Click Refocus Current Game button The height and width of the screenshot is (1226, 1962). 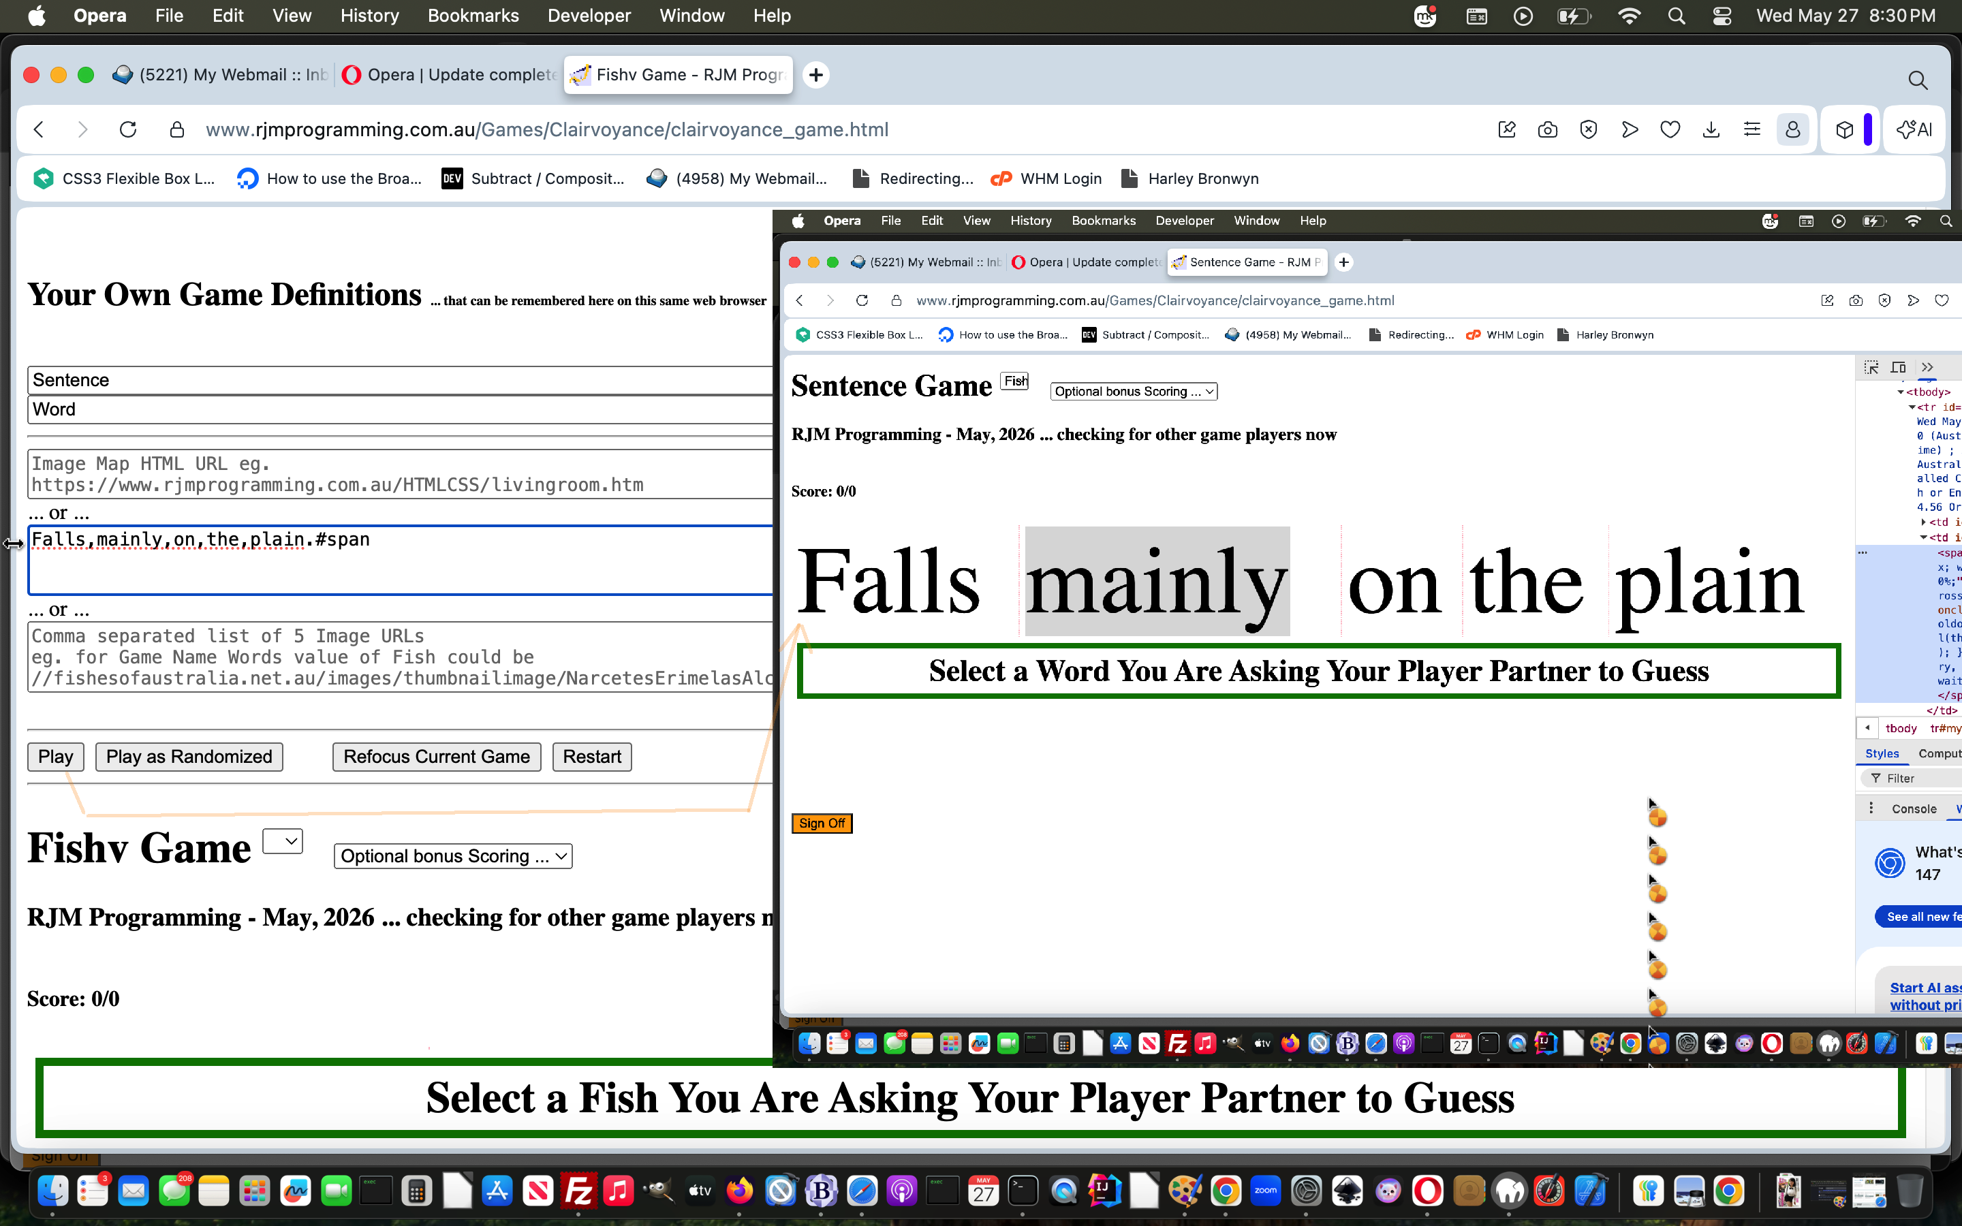436,757
